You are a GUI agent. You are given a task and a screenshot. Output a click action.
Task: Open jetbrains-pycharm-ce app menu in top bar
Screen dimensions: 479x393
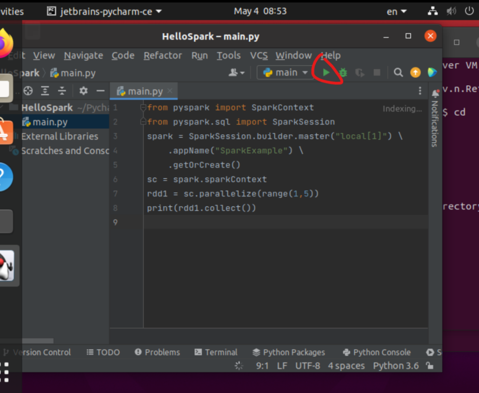[104, 12]
